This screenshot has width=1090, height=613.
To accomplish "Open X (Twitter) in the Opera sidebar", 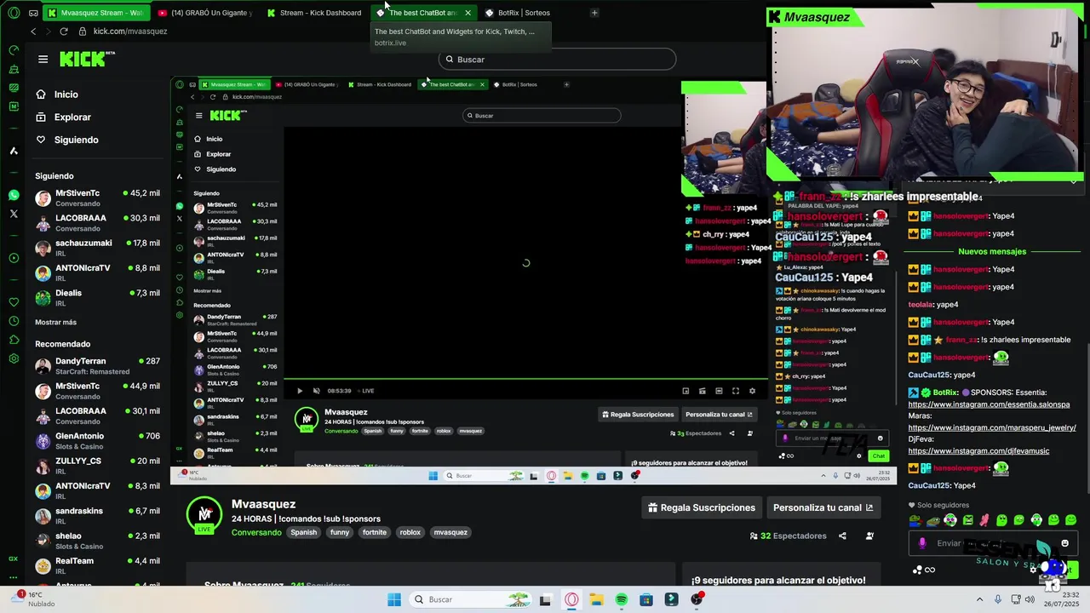I will (x=14, y=214).
